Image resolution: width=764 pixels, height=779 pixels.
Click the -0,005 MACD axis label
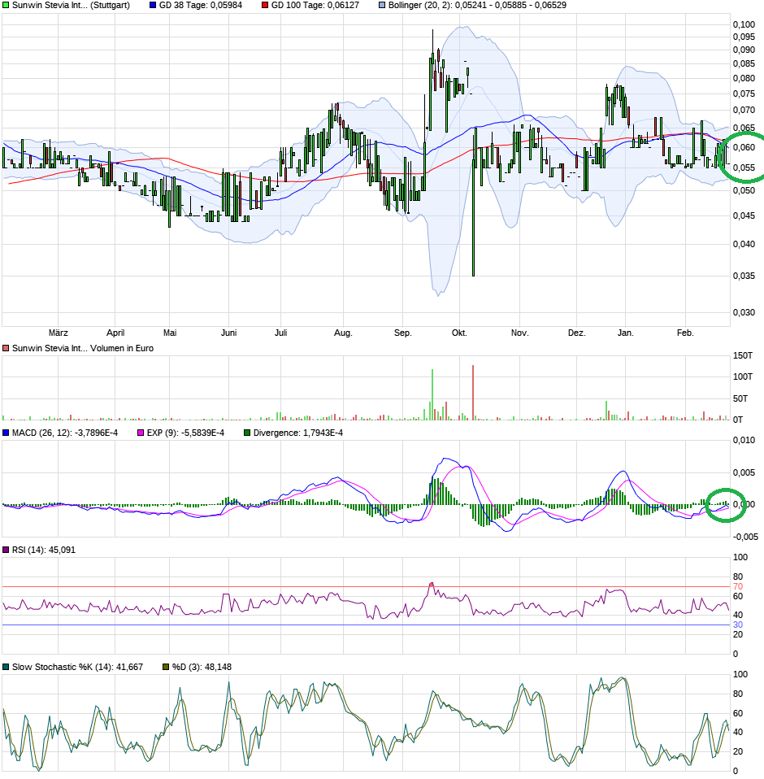[x=745, y=537]
